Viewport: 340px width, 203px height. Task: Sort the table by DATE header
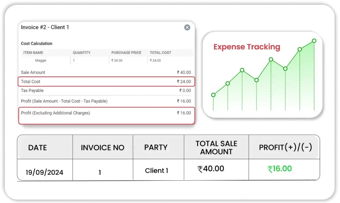click(x=38, y=147)
